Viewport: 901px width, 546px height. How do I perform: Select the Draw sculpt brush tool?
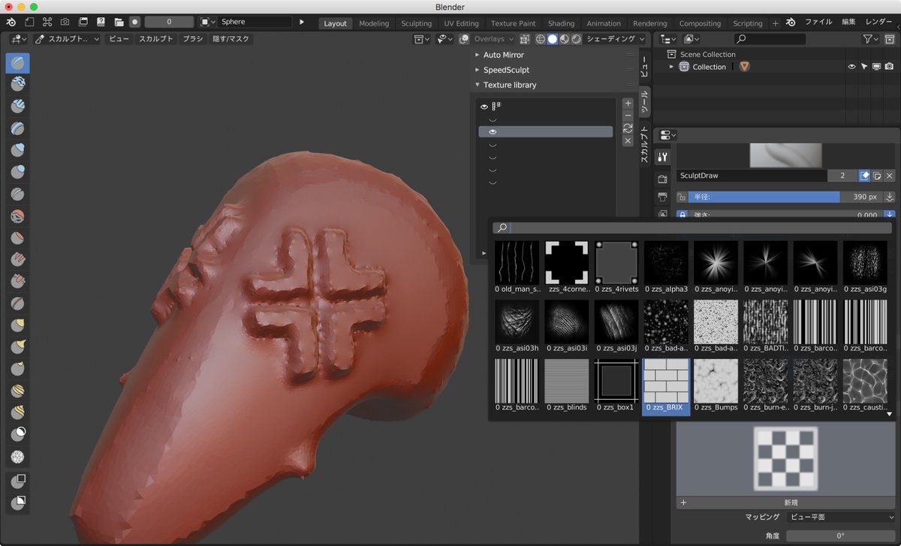(x=18, y=63)
